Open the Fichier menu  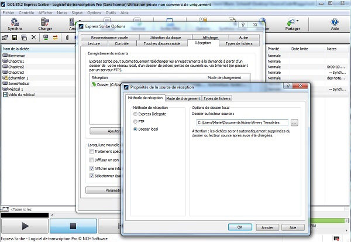point(8,13)
